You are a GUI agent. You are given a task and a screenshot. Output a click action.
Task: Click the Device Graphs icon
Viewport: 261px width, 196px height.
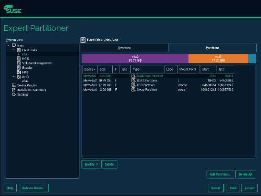coord(14,85)
